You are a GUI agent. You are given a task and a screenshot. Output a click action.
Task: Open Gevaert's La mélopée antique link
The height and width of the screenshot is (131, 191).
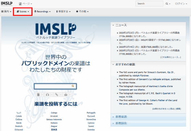[154, 79]
